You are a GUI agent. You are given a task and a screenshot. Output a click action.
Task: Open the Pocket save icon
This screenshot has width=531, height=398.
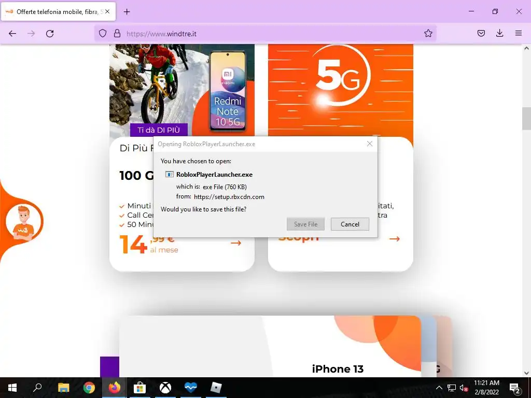[x=481, y=33]
